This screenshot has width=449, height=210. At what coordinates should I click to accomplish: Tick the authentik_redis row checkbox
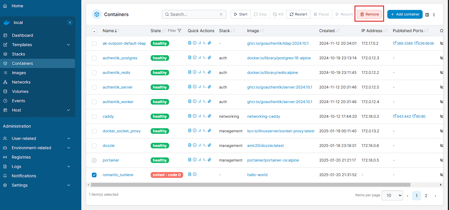pos(94,73)
